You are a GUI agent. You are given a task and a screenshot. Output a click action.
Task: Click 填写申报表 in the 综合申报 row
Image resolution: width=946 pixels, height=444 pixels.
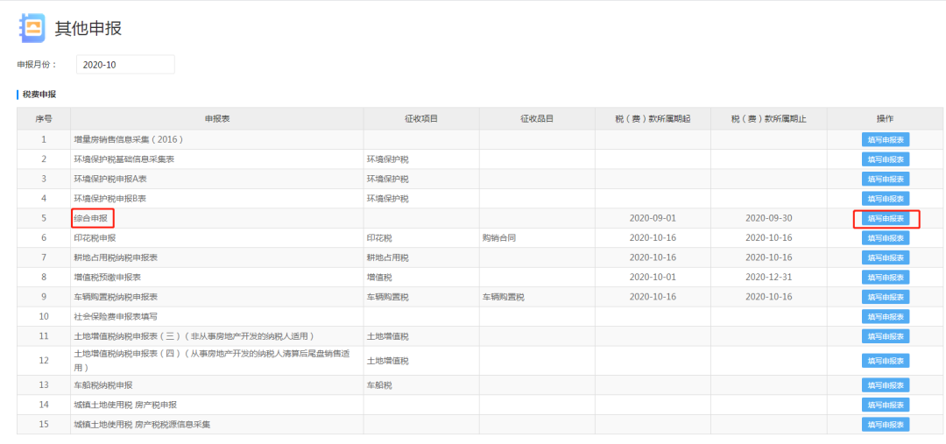[x=885, y=218]
